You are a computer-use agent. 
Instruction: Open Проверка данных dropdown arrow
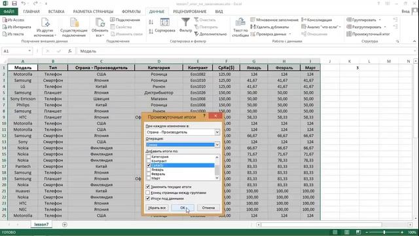(x=290, y=34)
